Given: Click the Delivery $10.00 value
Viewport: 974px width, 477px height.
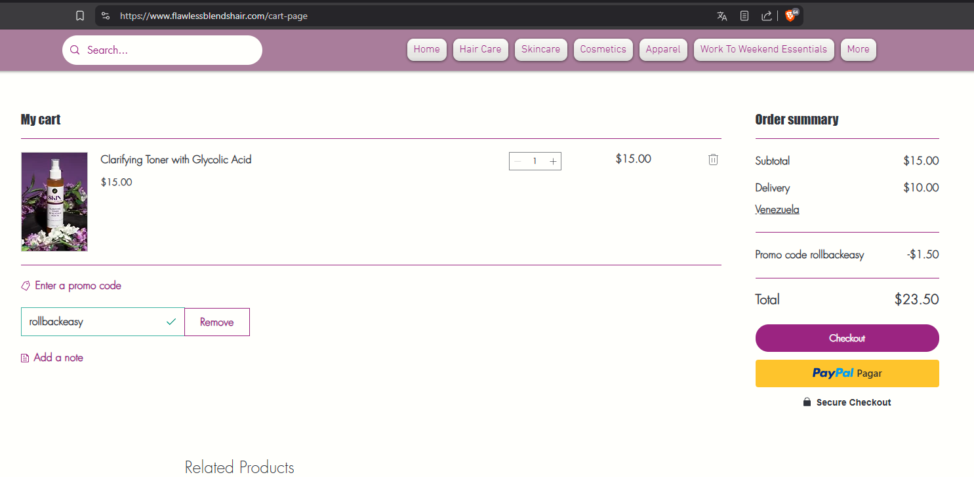Looking at the screenshot, I should (921, 187).
